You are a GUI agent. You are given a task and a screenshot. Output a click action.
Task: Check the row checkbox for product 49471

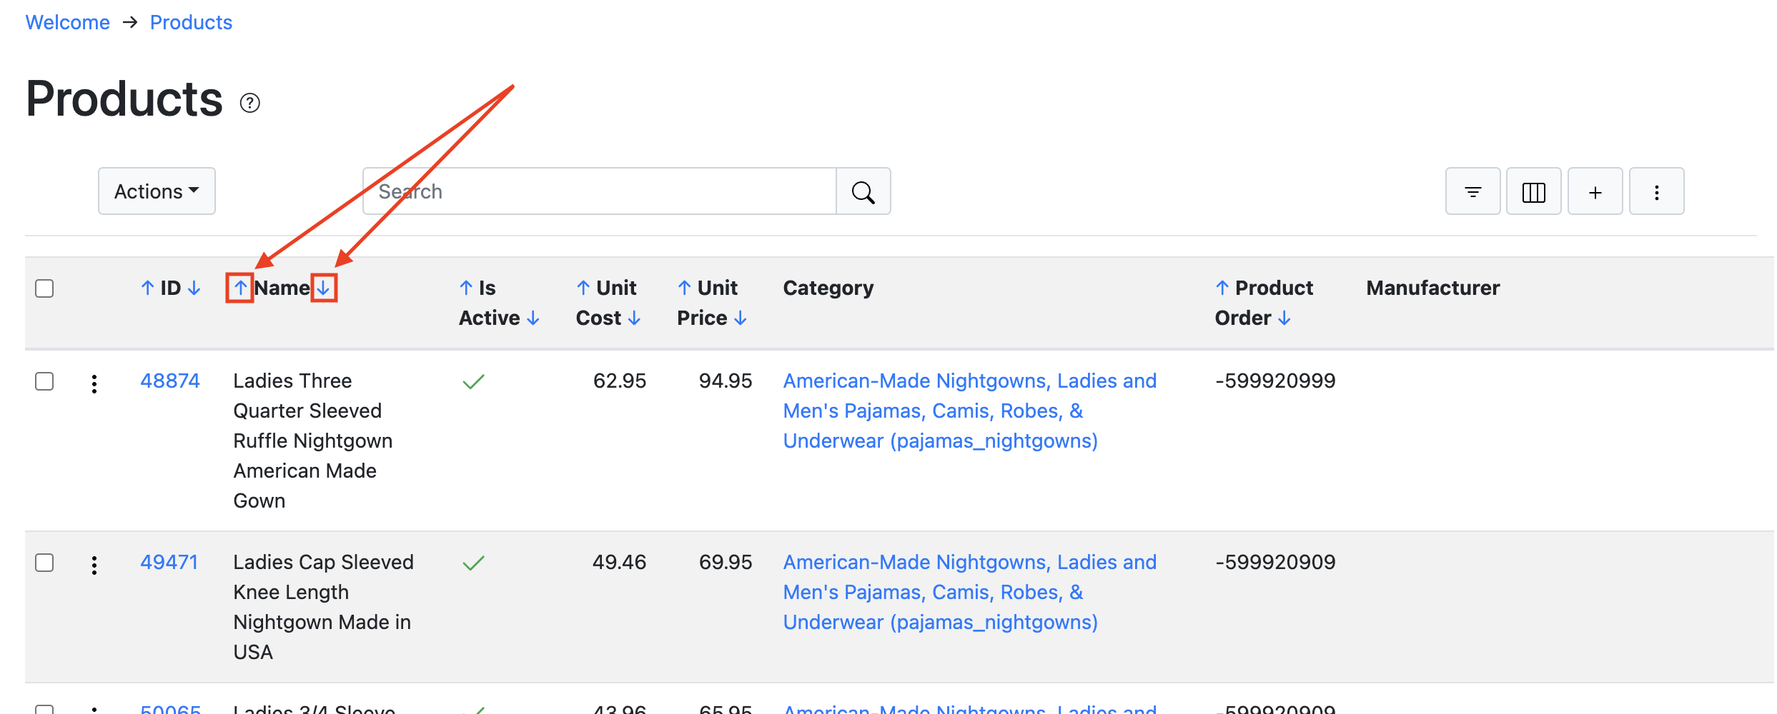tap(44, 563)
